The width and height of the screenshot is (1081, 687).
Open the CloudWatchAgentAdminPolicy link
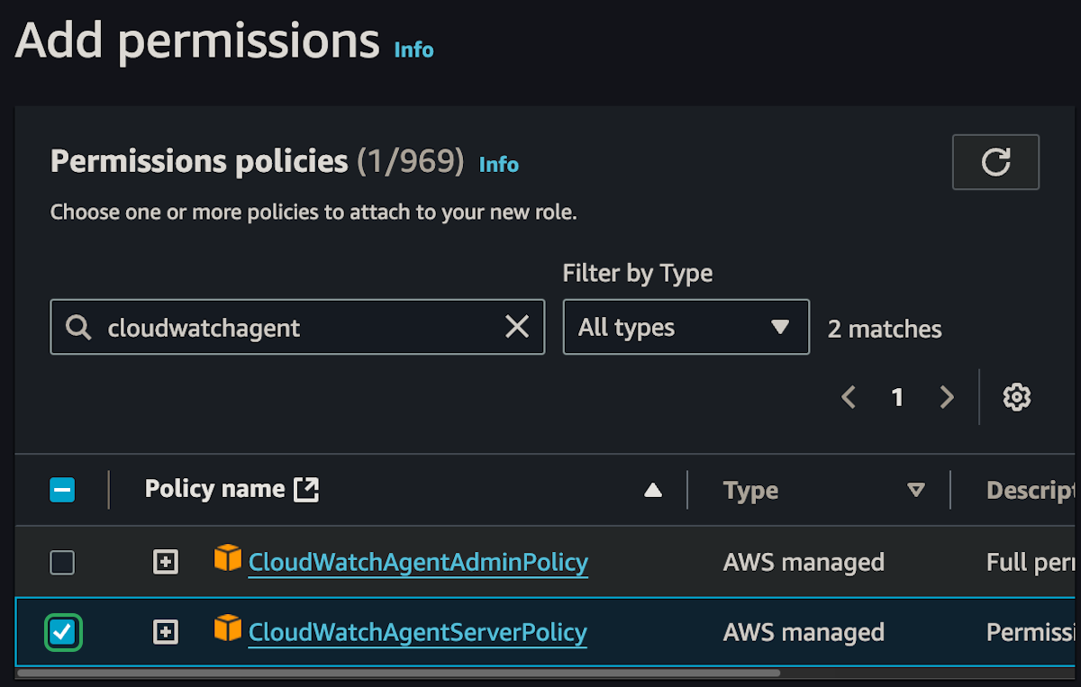point(418,563)
